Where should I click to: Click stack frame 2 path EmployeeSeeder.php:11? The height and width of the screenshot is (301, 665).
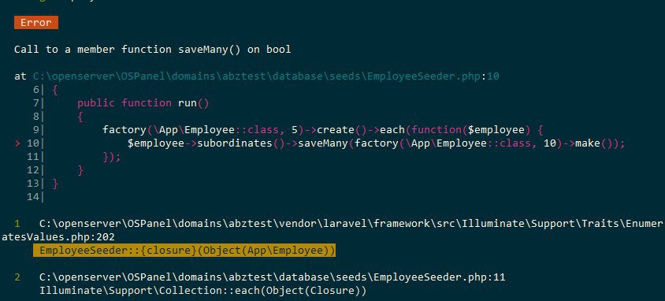273,277
